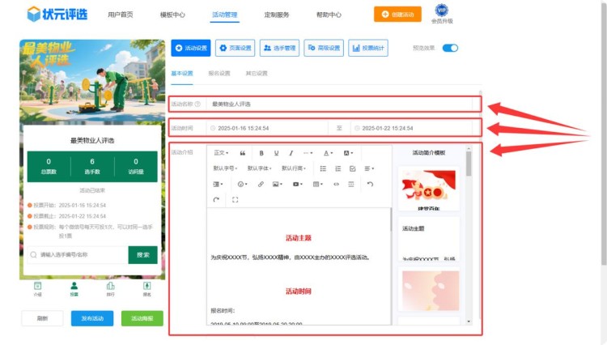
Task: Click the orange 创建活动 button
Action: (x=397, y=15)
